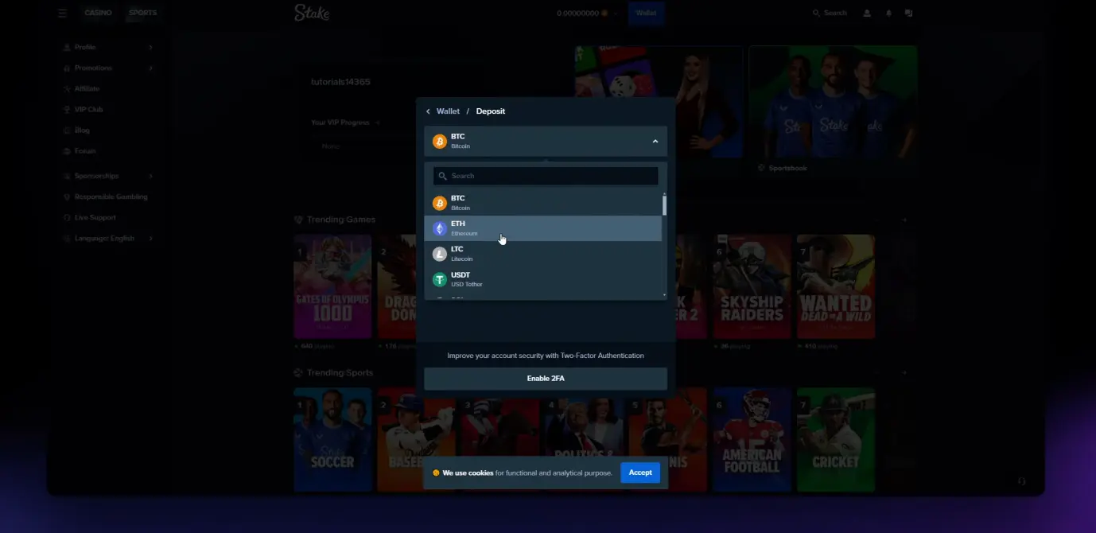Screen dimensions: 1096x533
Task: Open the American Football sport card
Action: click(752, 440)
